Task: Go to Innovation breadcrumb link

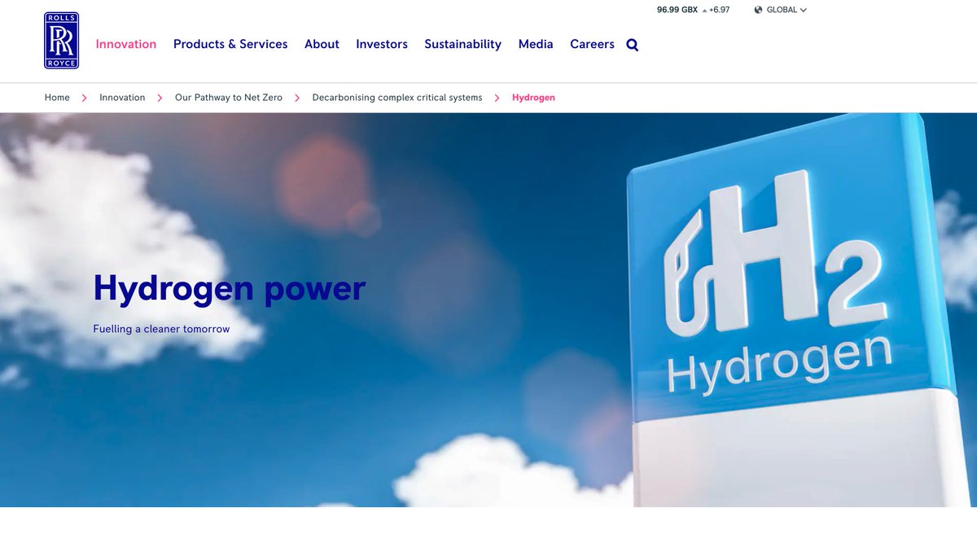Action: (122, 98)
